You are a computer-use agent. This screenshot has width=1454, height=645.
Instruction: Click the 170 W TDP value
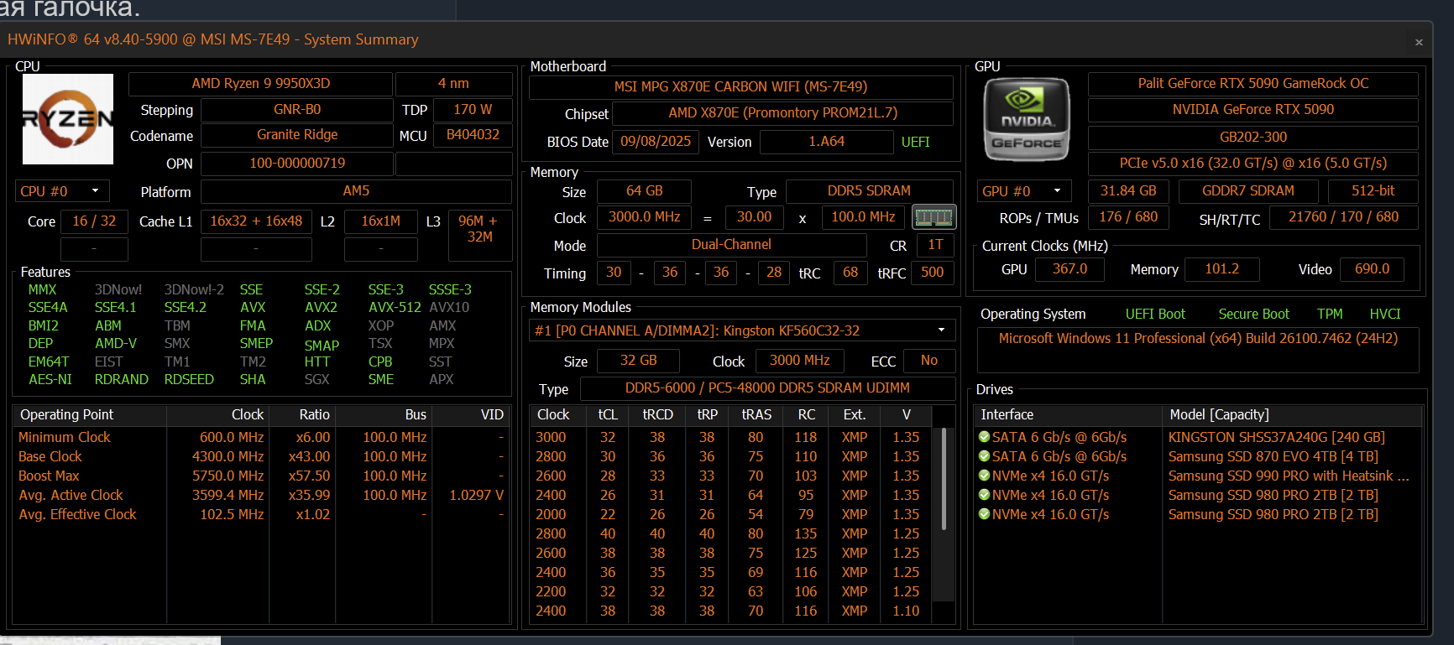click(x=473, y=110)
